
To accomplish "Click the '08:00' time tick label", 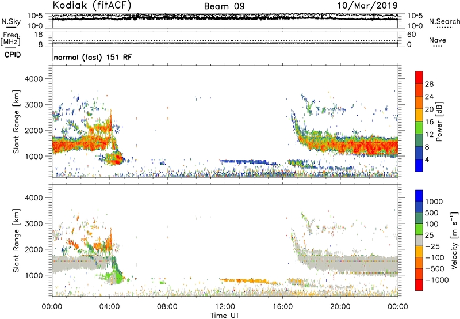I will 167,307.
